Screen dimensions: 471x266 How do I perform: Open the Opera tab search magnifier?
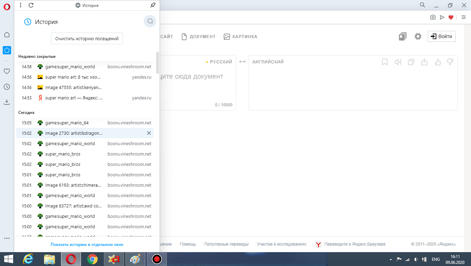tap(423, 5)
